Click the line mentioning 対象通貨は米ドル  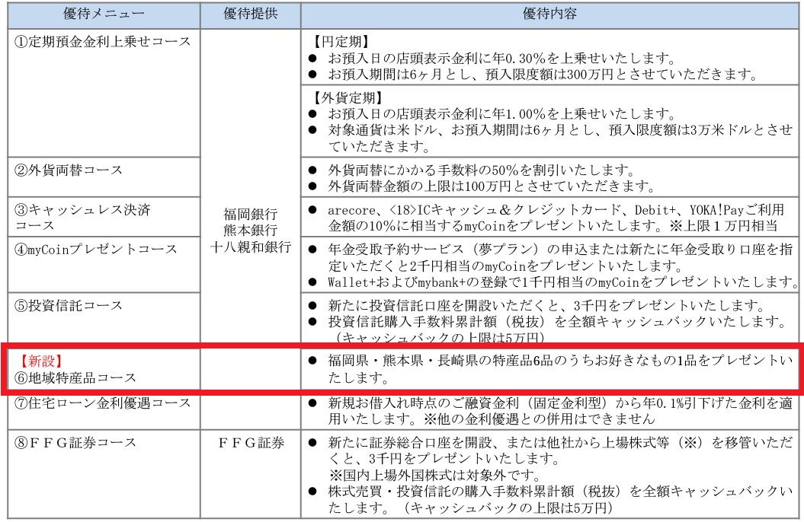[x=560, y=130]
